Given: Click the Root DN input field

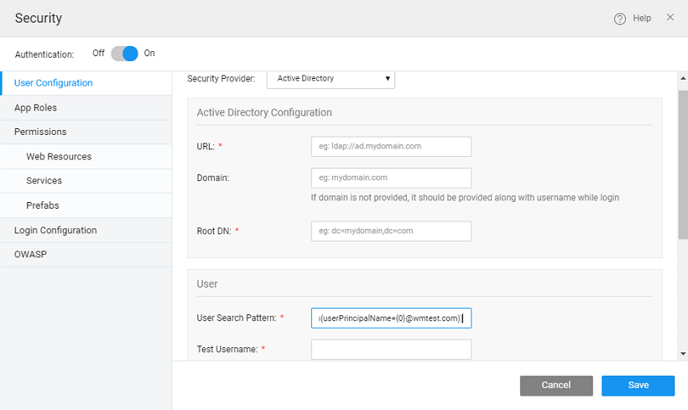Looking at the screenshot, I should click(x=391, y=231).
